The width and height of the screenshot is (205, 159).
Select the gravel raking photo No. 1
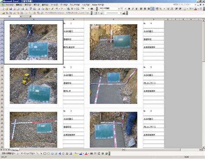coord(33,42)
